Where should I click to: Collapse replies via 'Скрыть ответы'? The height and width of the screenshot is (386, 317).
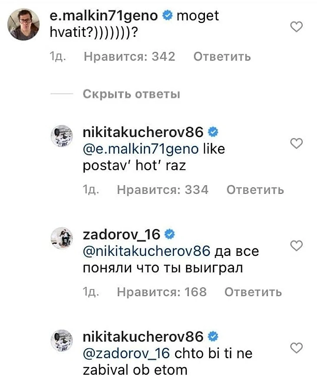132,94
